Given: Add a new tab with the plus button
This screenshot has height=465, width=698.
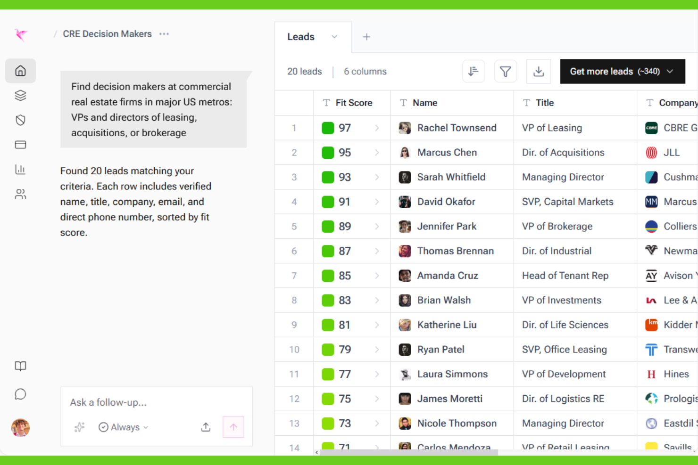Looking at the screenshot, I should coord(366,37).
